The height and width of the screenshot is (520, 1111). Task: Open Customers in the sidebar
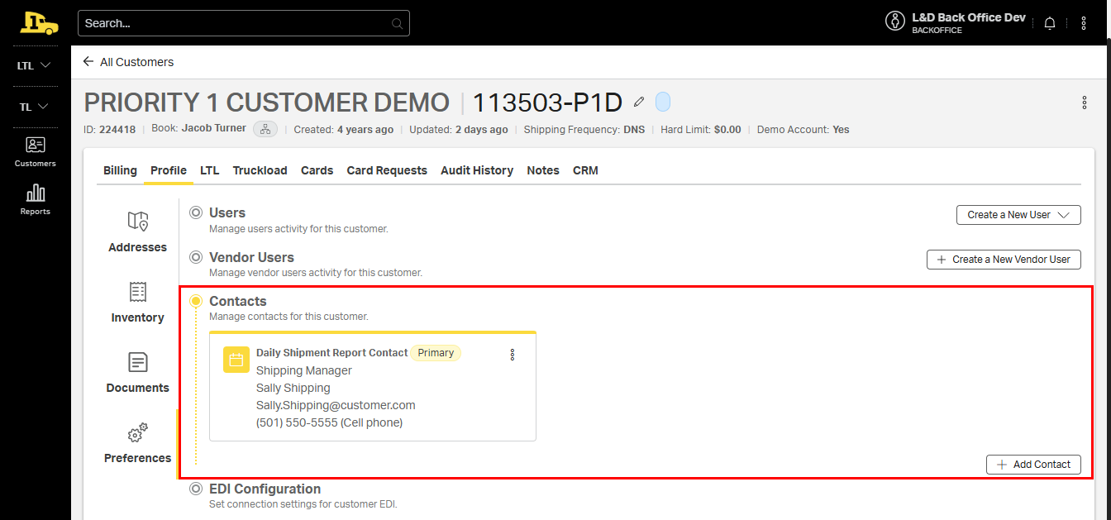click(36, 151)
